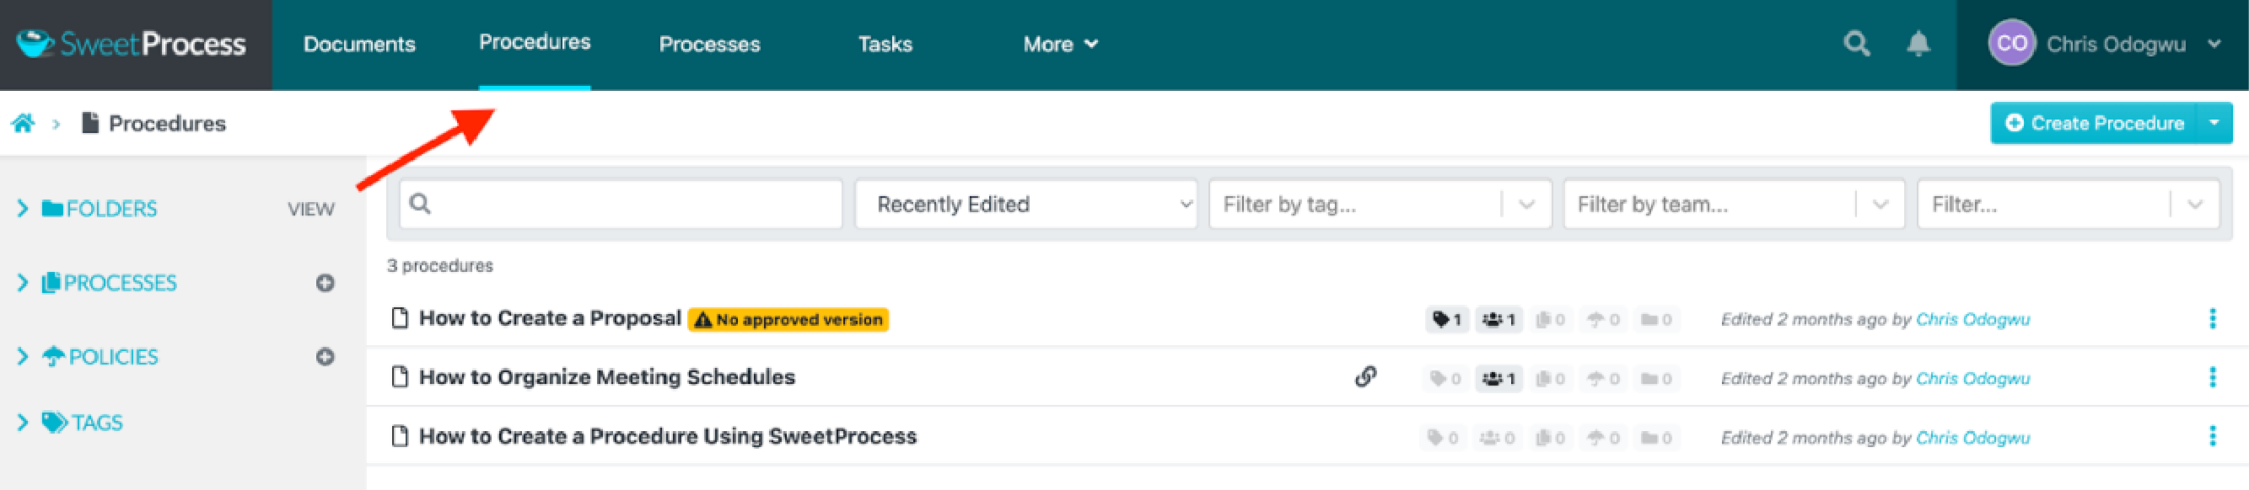Click link icon on Organize Meeting Schedules row
This screenshot has width=2249, height=490.
point(1365,376)
